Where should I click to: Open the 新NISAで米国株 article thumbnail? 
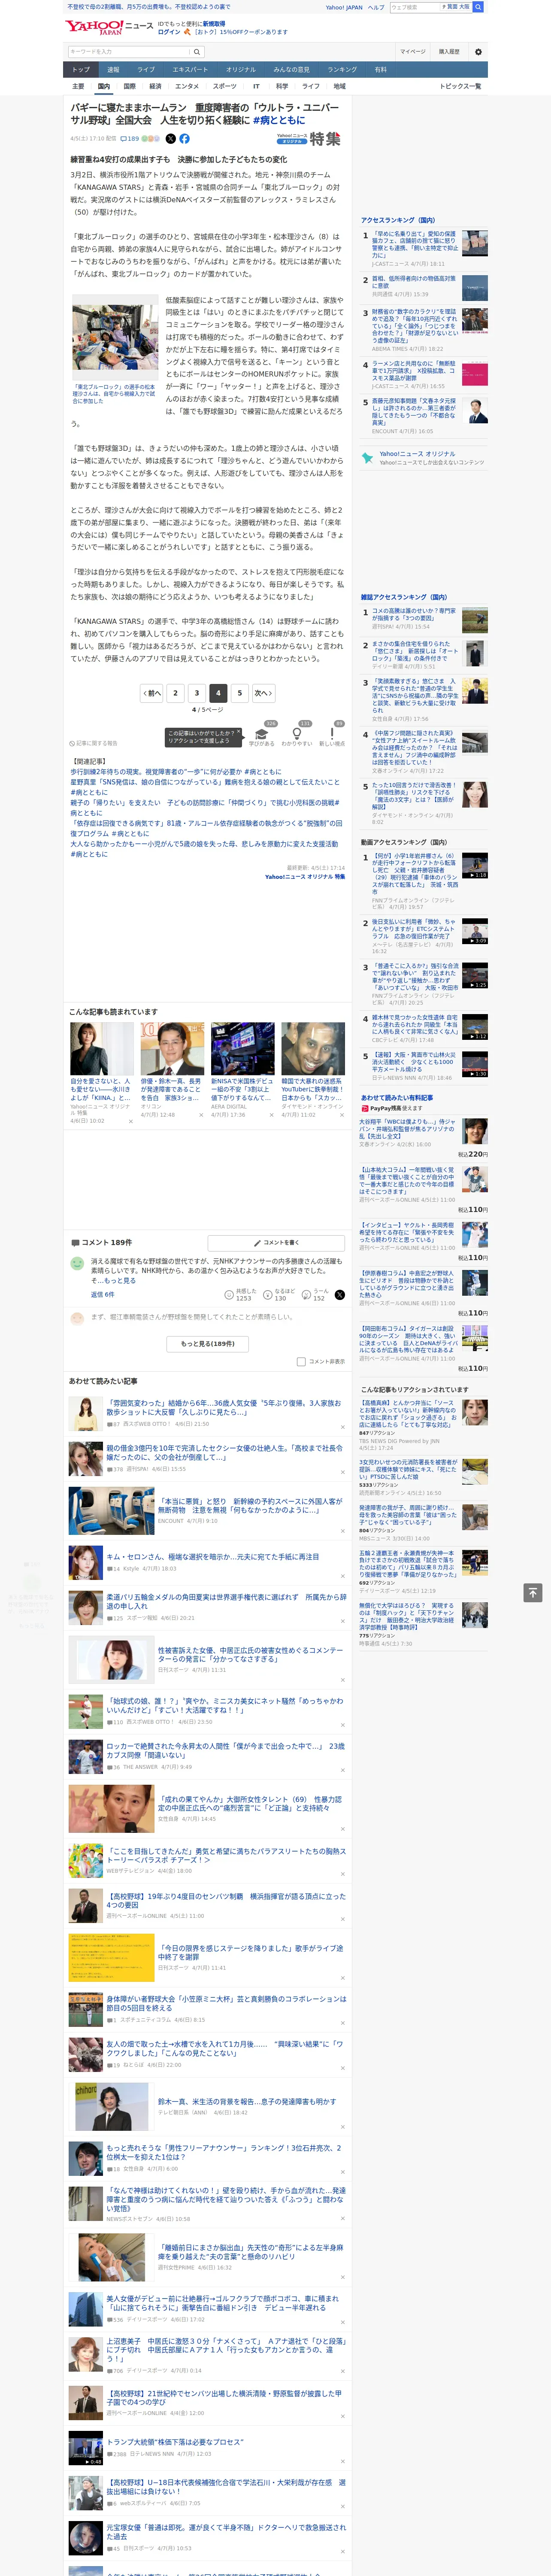click(243, 1048)
